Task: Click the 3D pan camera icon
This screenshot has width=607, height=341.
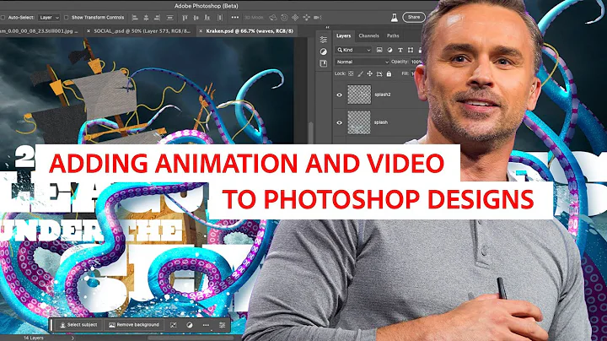Action: [x=295, y=18]
